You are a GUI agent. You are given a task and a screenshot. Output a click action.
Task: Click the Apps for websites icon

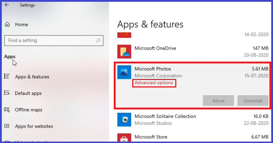point(7,126)
